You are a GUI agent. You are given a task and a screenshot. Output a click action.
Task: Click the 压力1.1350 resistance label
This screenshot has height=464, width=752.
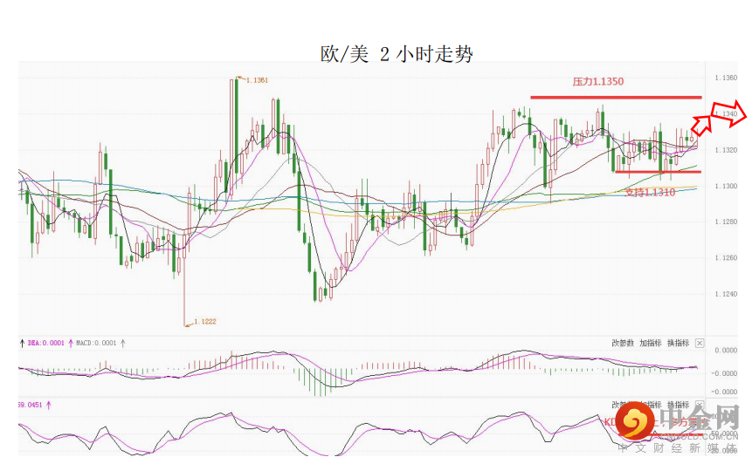[597, 81]
